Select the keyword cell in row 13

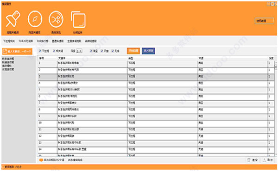coord(92,143)
